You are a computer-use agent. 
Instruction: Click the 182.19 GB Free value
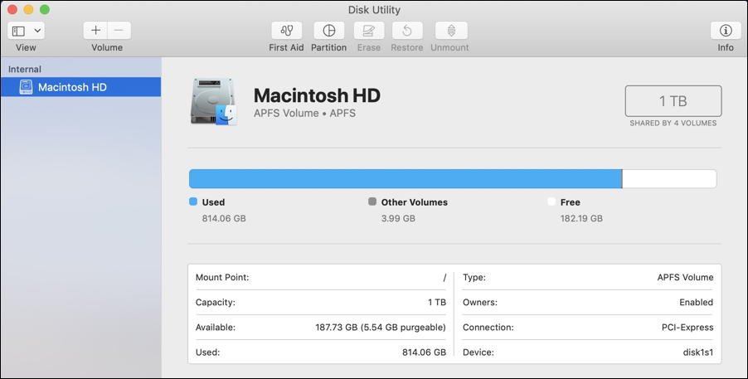click(581, 218)
